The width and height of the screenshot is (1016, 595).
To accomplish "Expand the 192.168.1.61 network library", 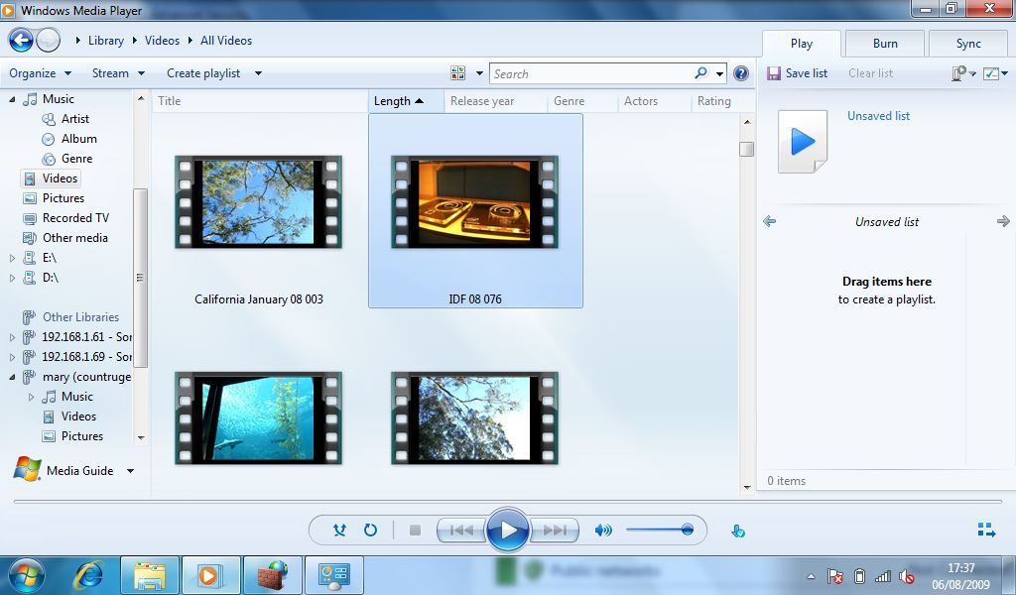I will pos(10,337).
